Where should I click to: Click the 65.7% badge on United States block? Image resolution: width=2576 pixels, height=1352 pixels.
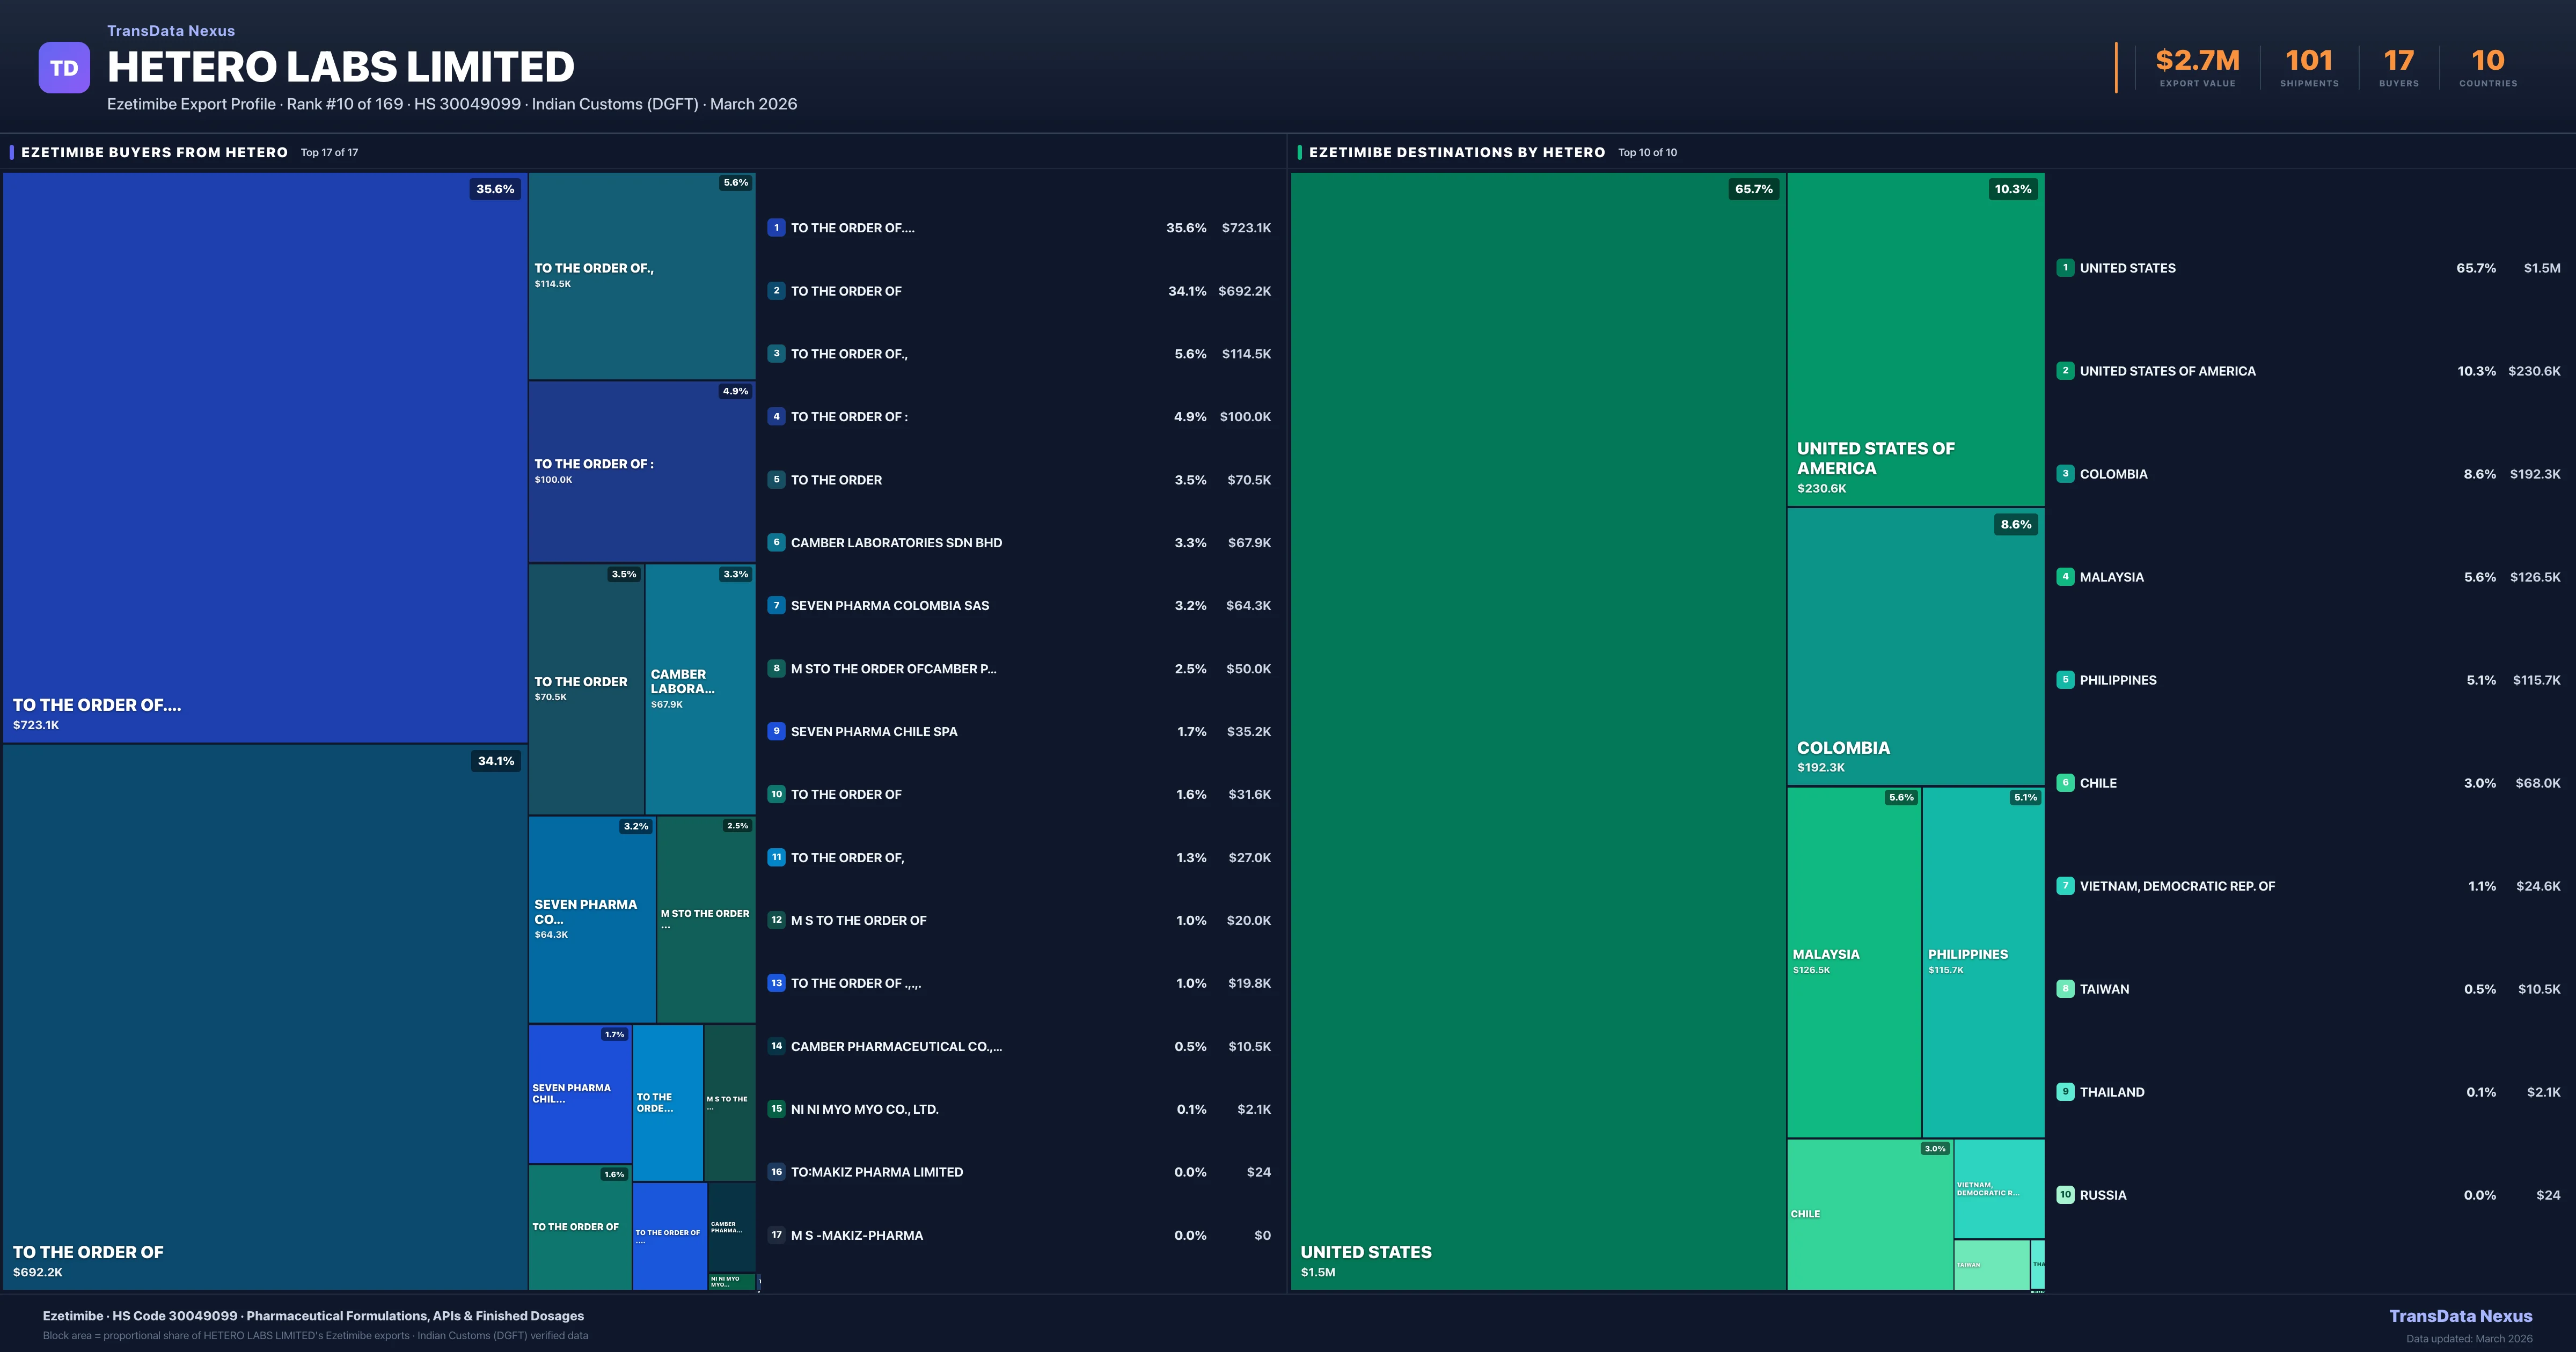[1753, 189]
